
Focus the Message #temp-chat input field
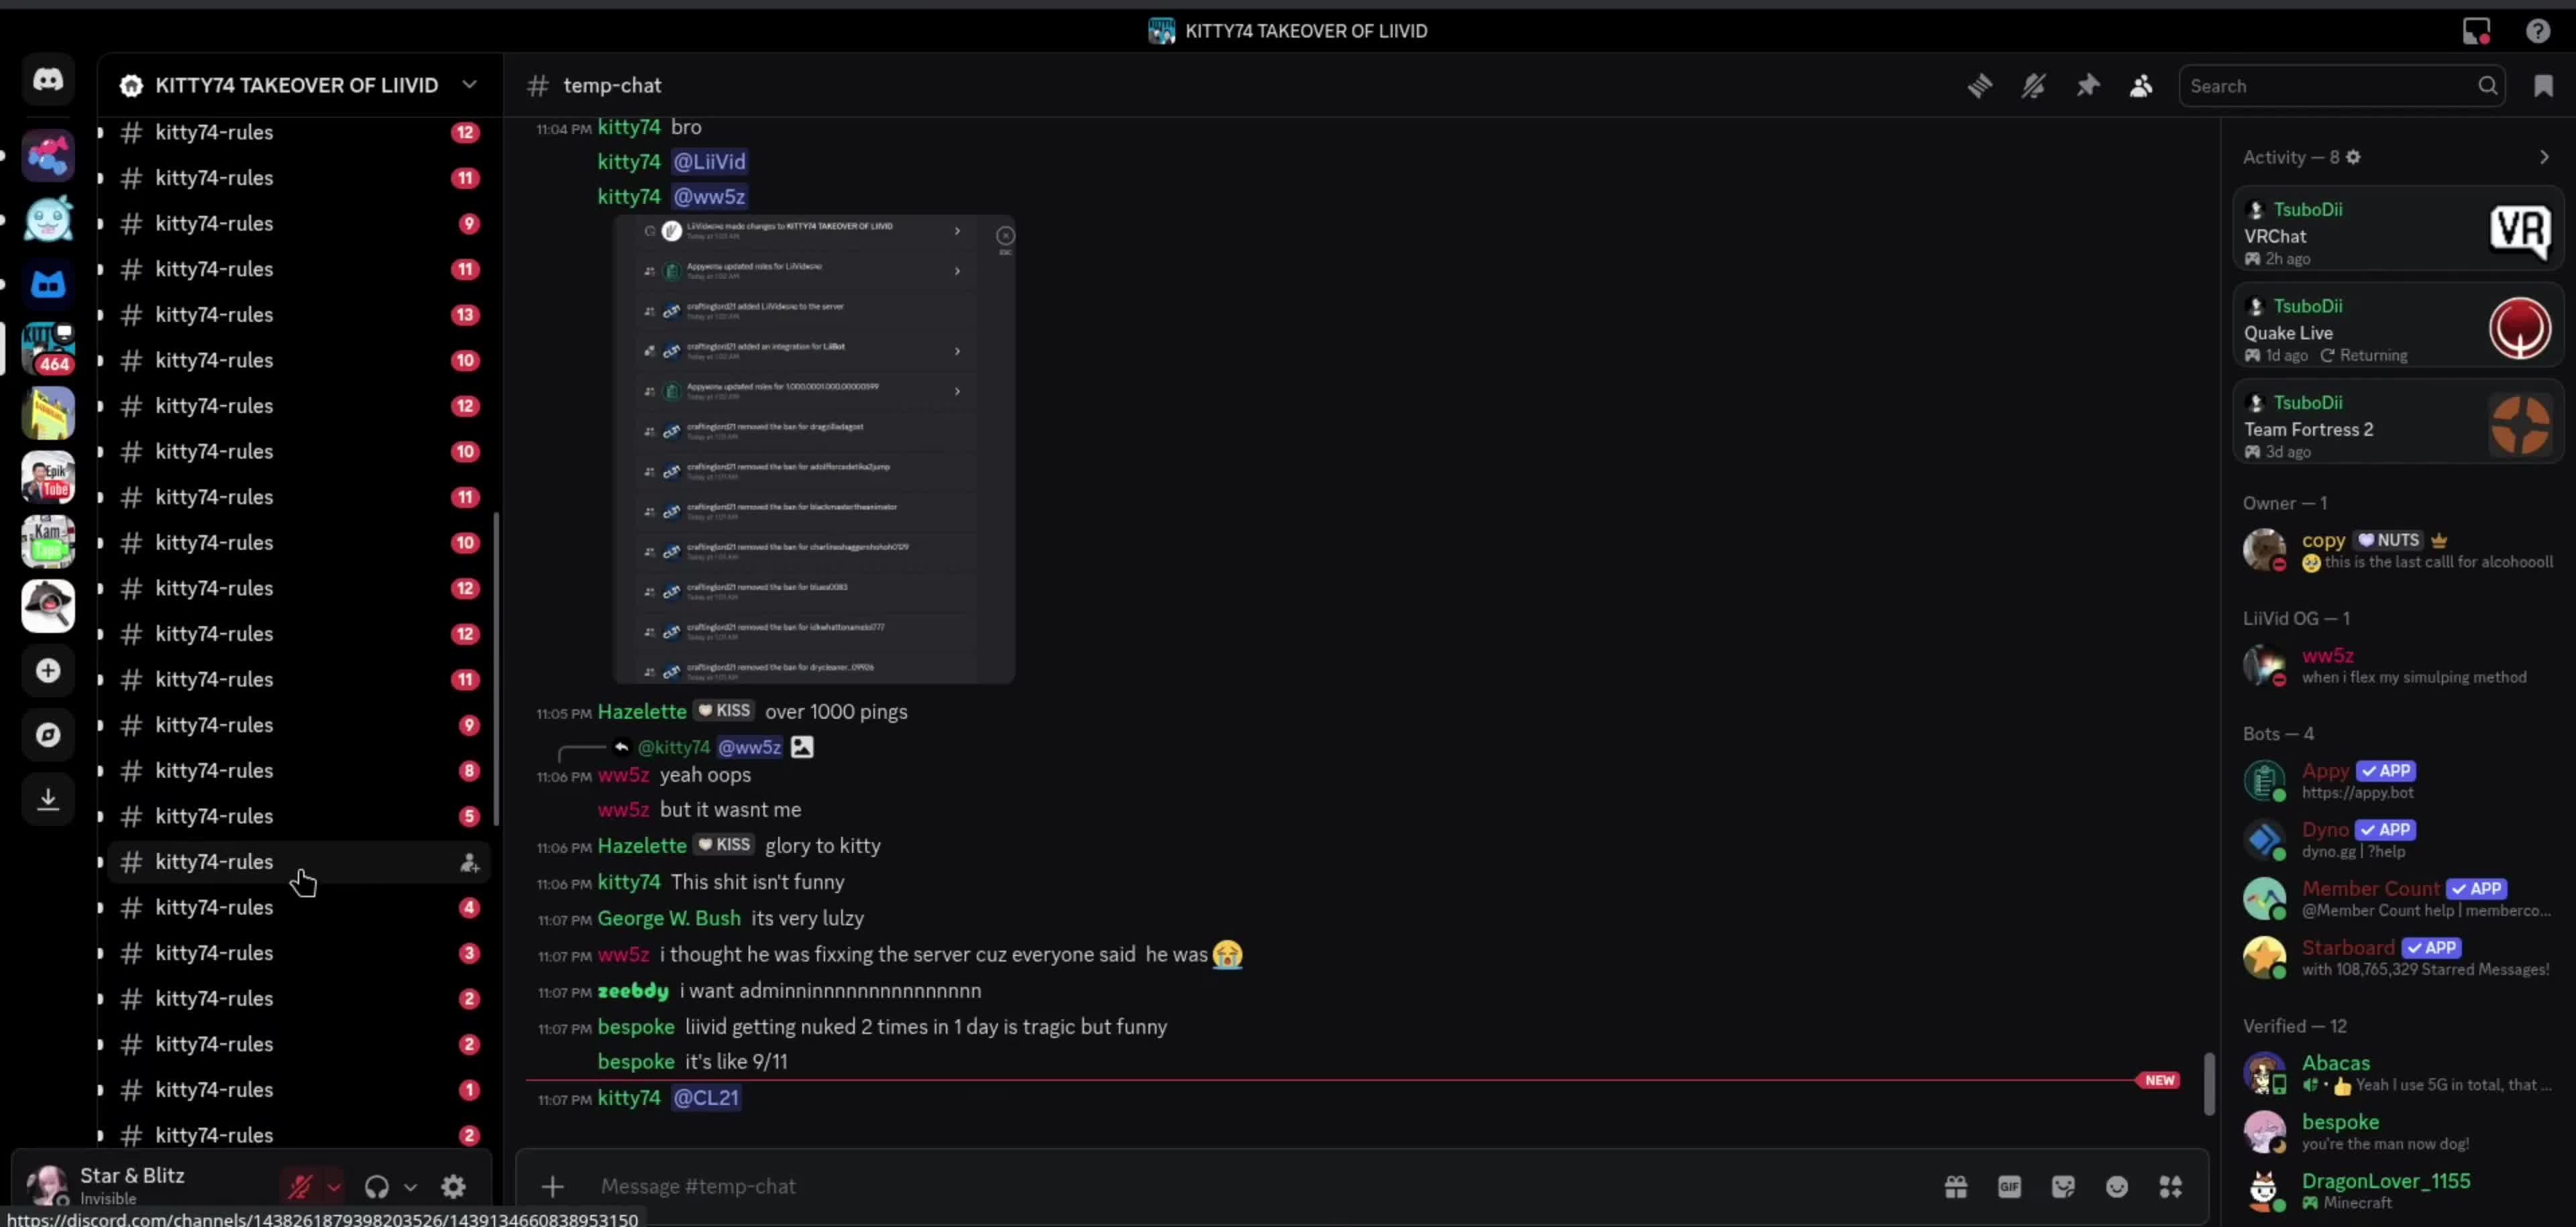(x=1260, y=1186)
